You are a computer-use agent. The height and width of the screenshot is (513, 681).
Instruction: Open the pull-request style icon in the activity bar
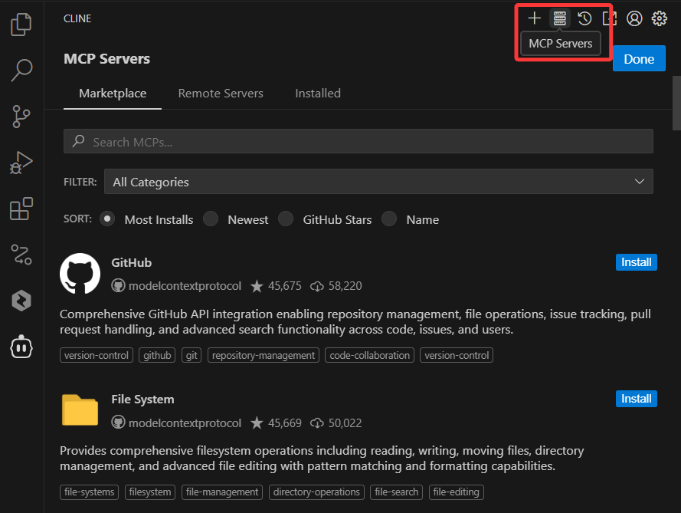pyautogui.click(x=21, y=255)
